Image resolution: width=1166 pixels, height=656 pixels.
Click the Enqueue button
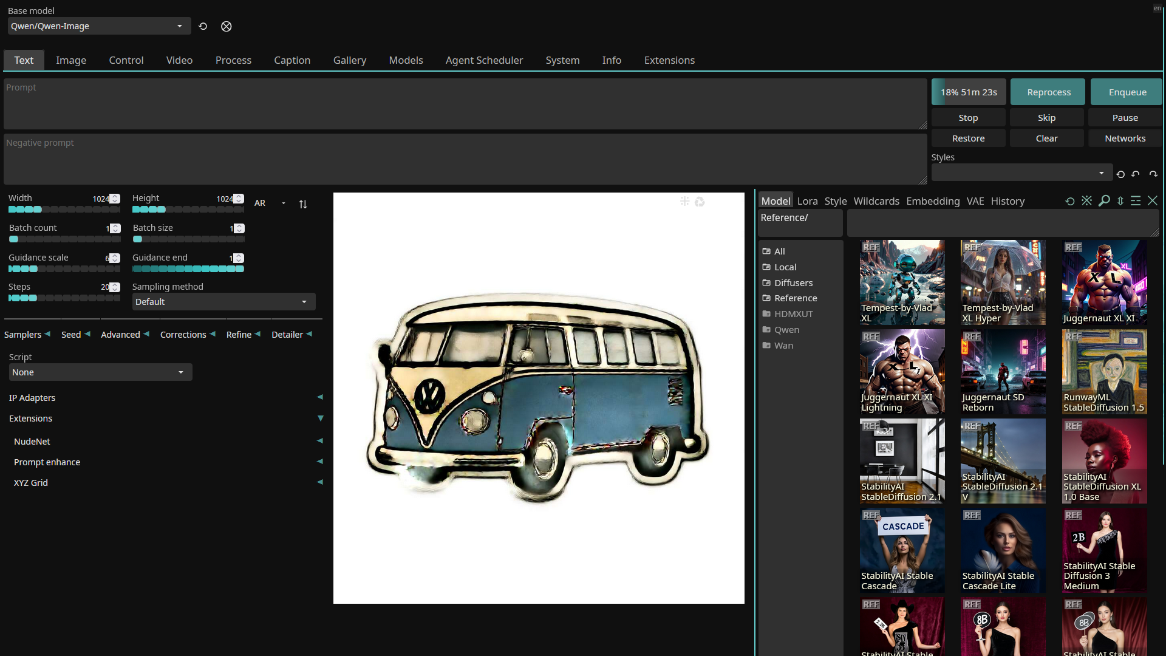1127,92
